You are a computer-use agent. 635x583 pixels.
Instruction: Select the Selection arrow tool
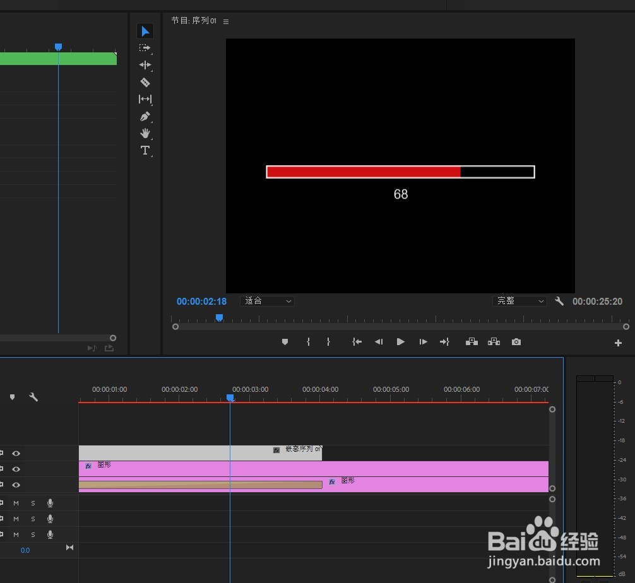(145, 31)
